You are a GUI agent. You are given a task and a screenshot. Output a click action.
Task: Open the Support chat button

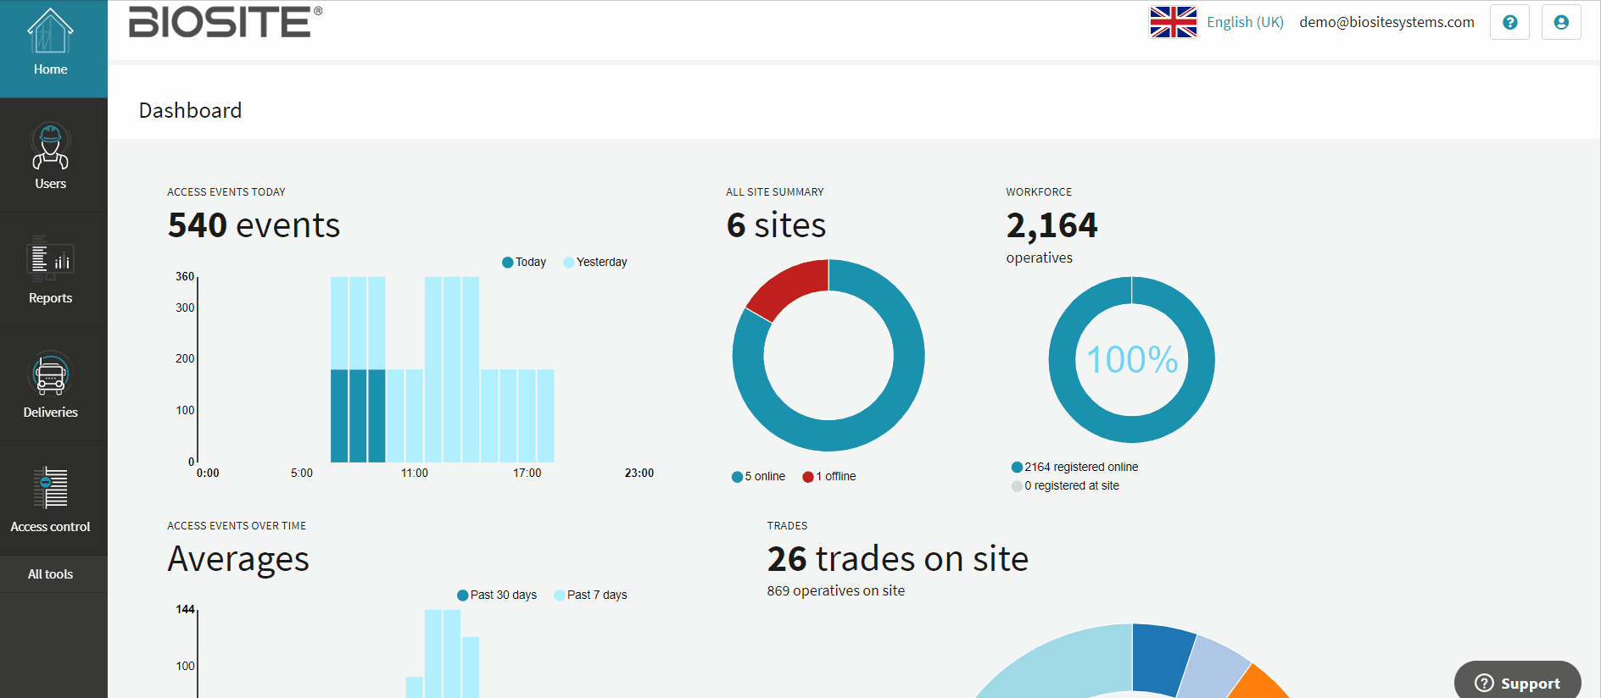(x=1518, y=682)
